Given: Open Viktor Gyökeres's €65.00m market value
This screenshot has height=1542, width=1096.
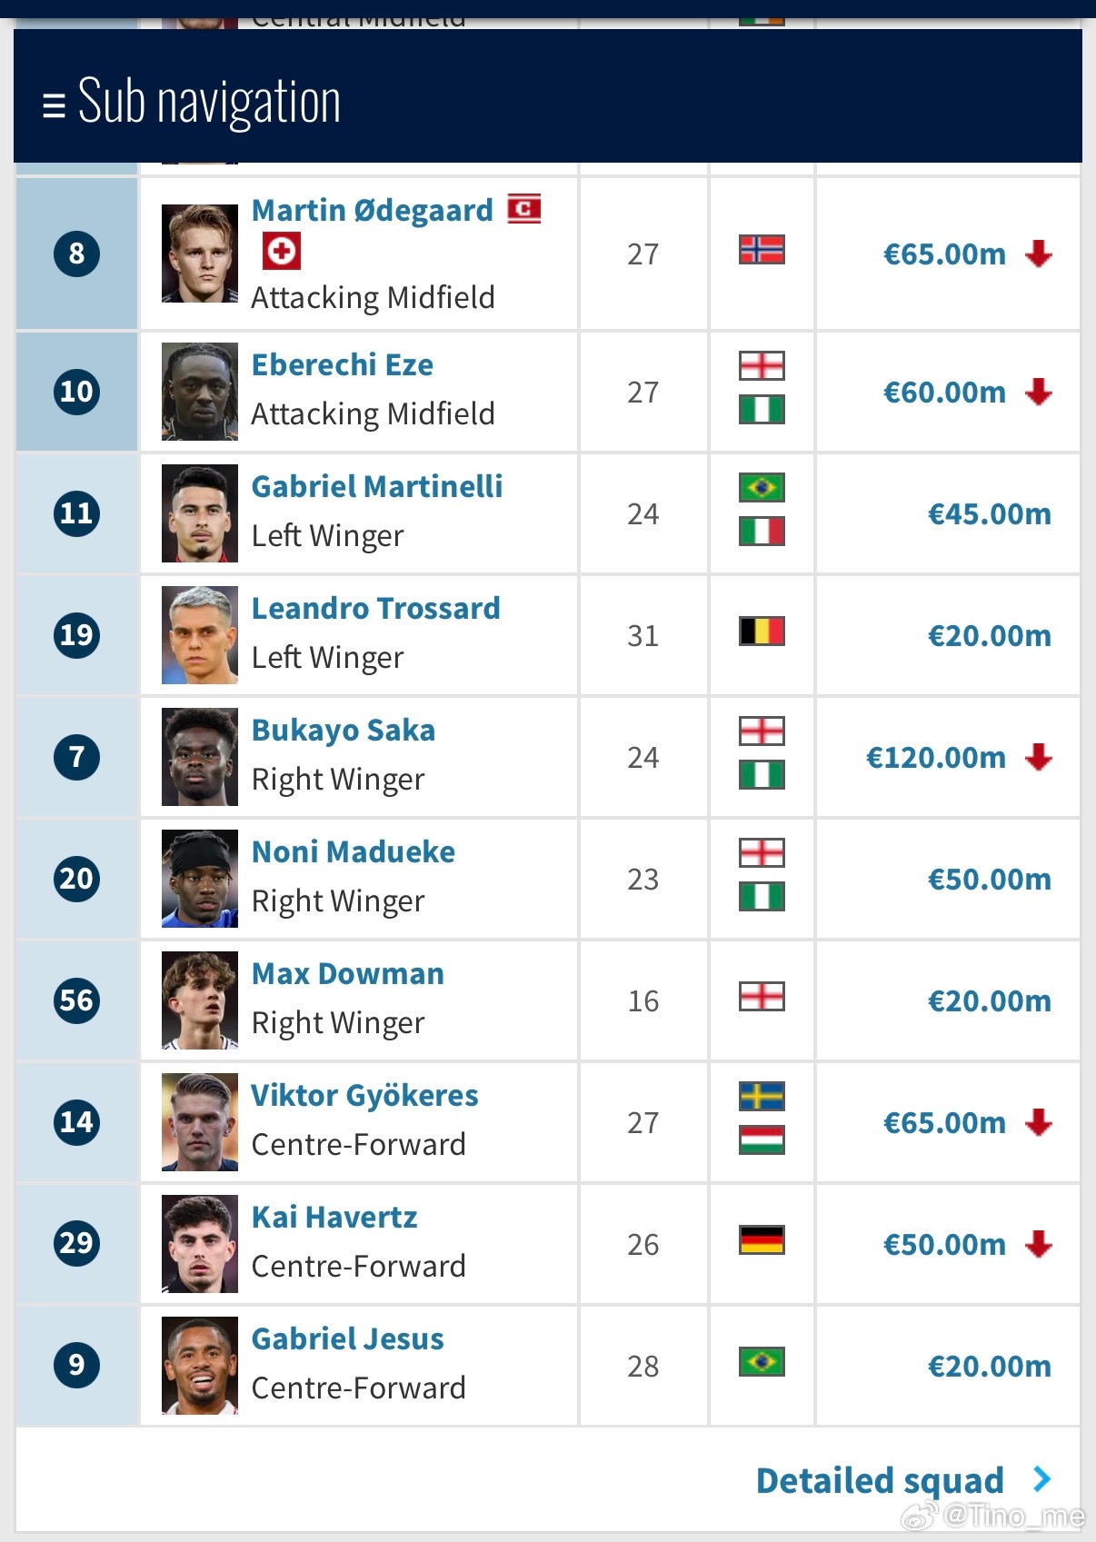Looking at the screenshot, I should 944,1123.
